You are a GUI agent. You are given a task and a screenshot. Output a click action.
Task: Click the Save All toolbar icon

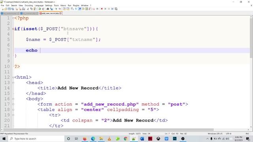(13, 9)
